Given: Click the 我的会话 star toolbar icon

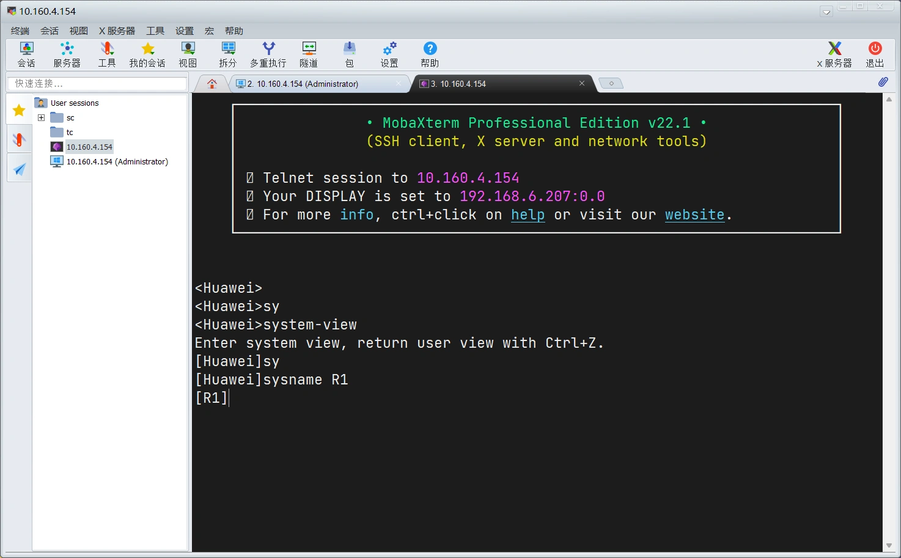Looking at the screenshot, I should [x=147, y=54].
